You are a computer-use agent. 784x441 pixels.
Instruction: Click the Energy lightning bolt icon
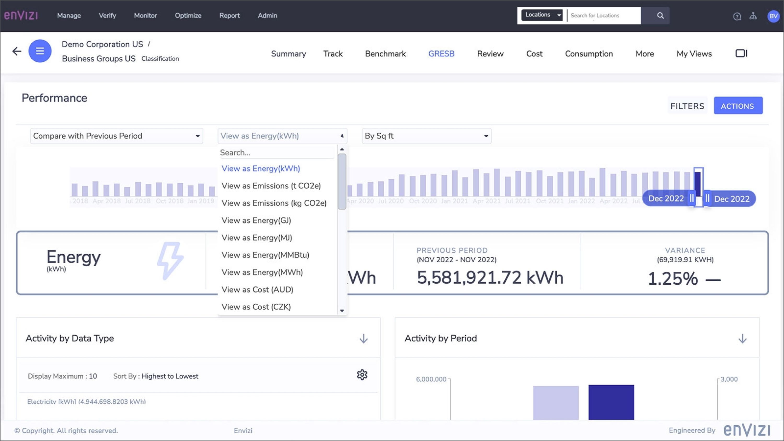(x=170, y=261)
